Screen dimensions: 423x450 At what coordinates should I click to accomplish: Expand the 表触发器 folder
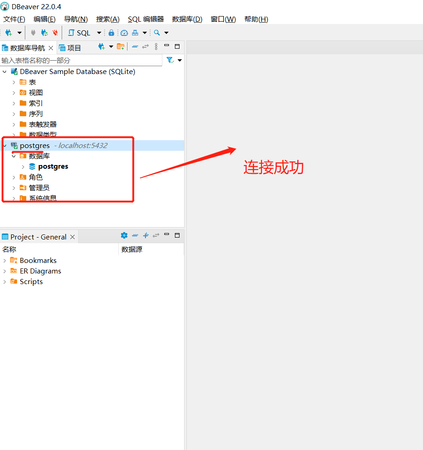14,125
